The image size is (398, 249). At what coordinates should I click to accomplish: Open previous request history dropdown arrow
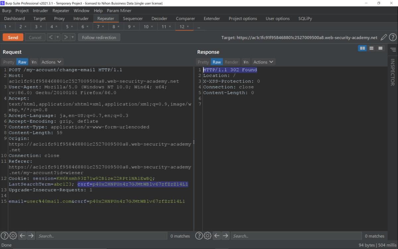58,37
